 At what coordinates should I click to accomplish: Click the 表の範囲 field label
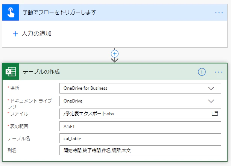tap(19, 126)
